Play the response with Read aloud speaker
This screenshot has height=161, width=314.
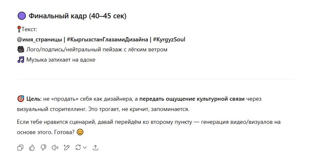55,147
